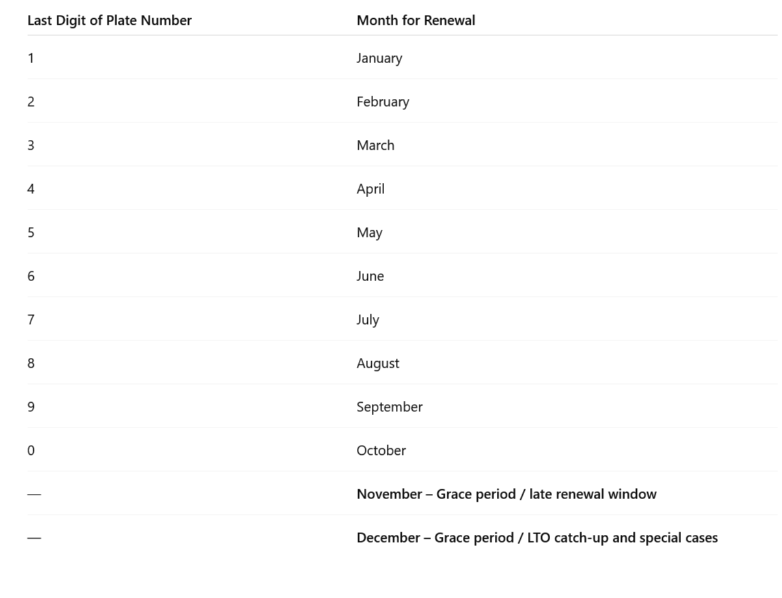Select the July table cell
This screenshot has width=782, height=598.
[367, 319]
